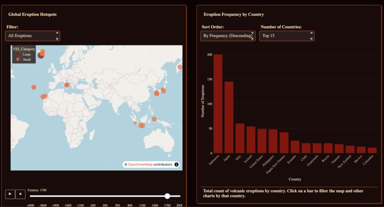Click the map attribution info icon

click(176, 165)
